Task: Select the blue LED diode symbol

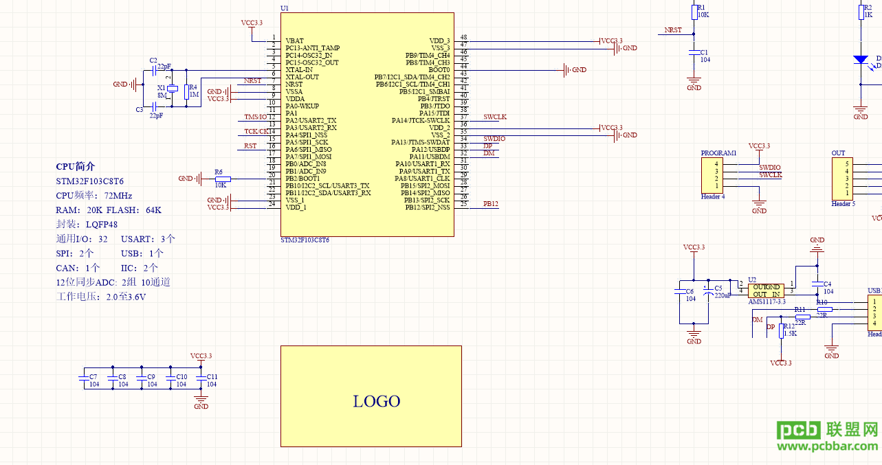Action: pos(861,60)
